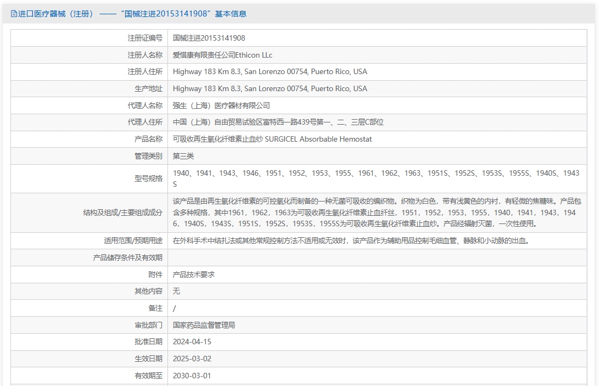This screenshot has width=599, height=386.
Task: Select intended use text 在外科手术中结扎法
Action: pyautogui.click(x=351, y=241)
